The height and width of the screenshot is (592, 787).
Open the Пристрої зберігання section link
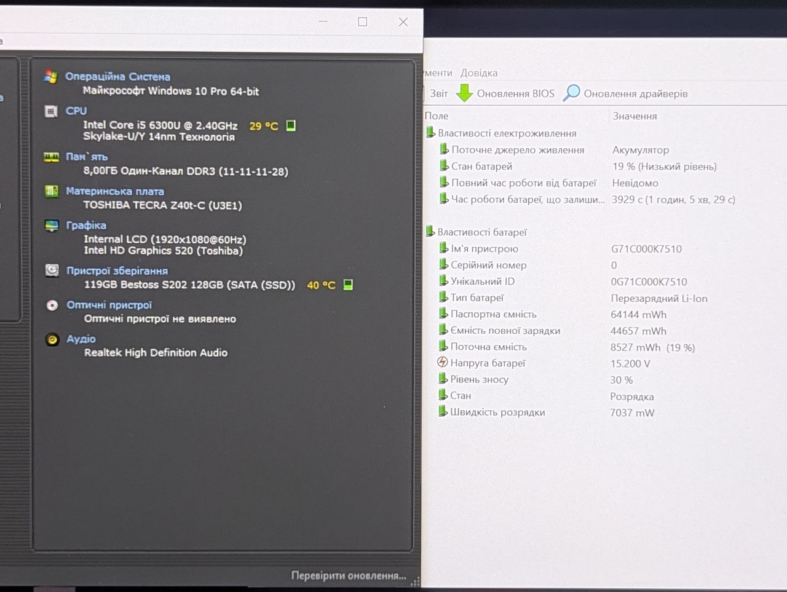coord(117,270)
